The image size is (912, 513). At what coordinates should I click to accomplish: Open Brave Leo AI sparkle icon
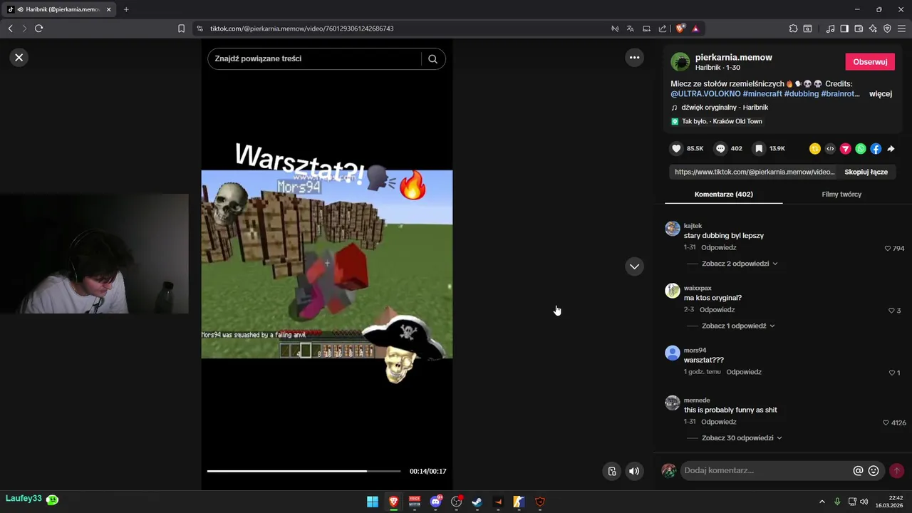tap(873, 28)
